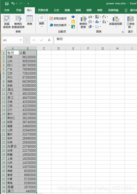The height and width of the screenshot is (194, 137).
Task: Click the Visio Data Visualizer add-in icon
Action: pos(73,17)
